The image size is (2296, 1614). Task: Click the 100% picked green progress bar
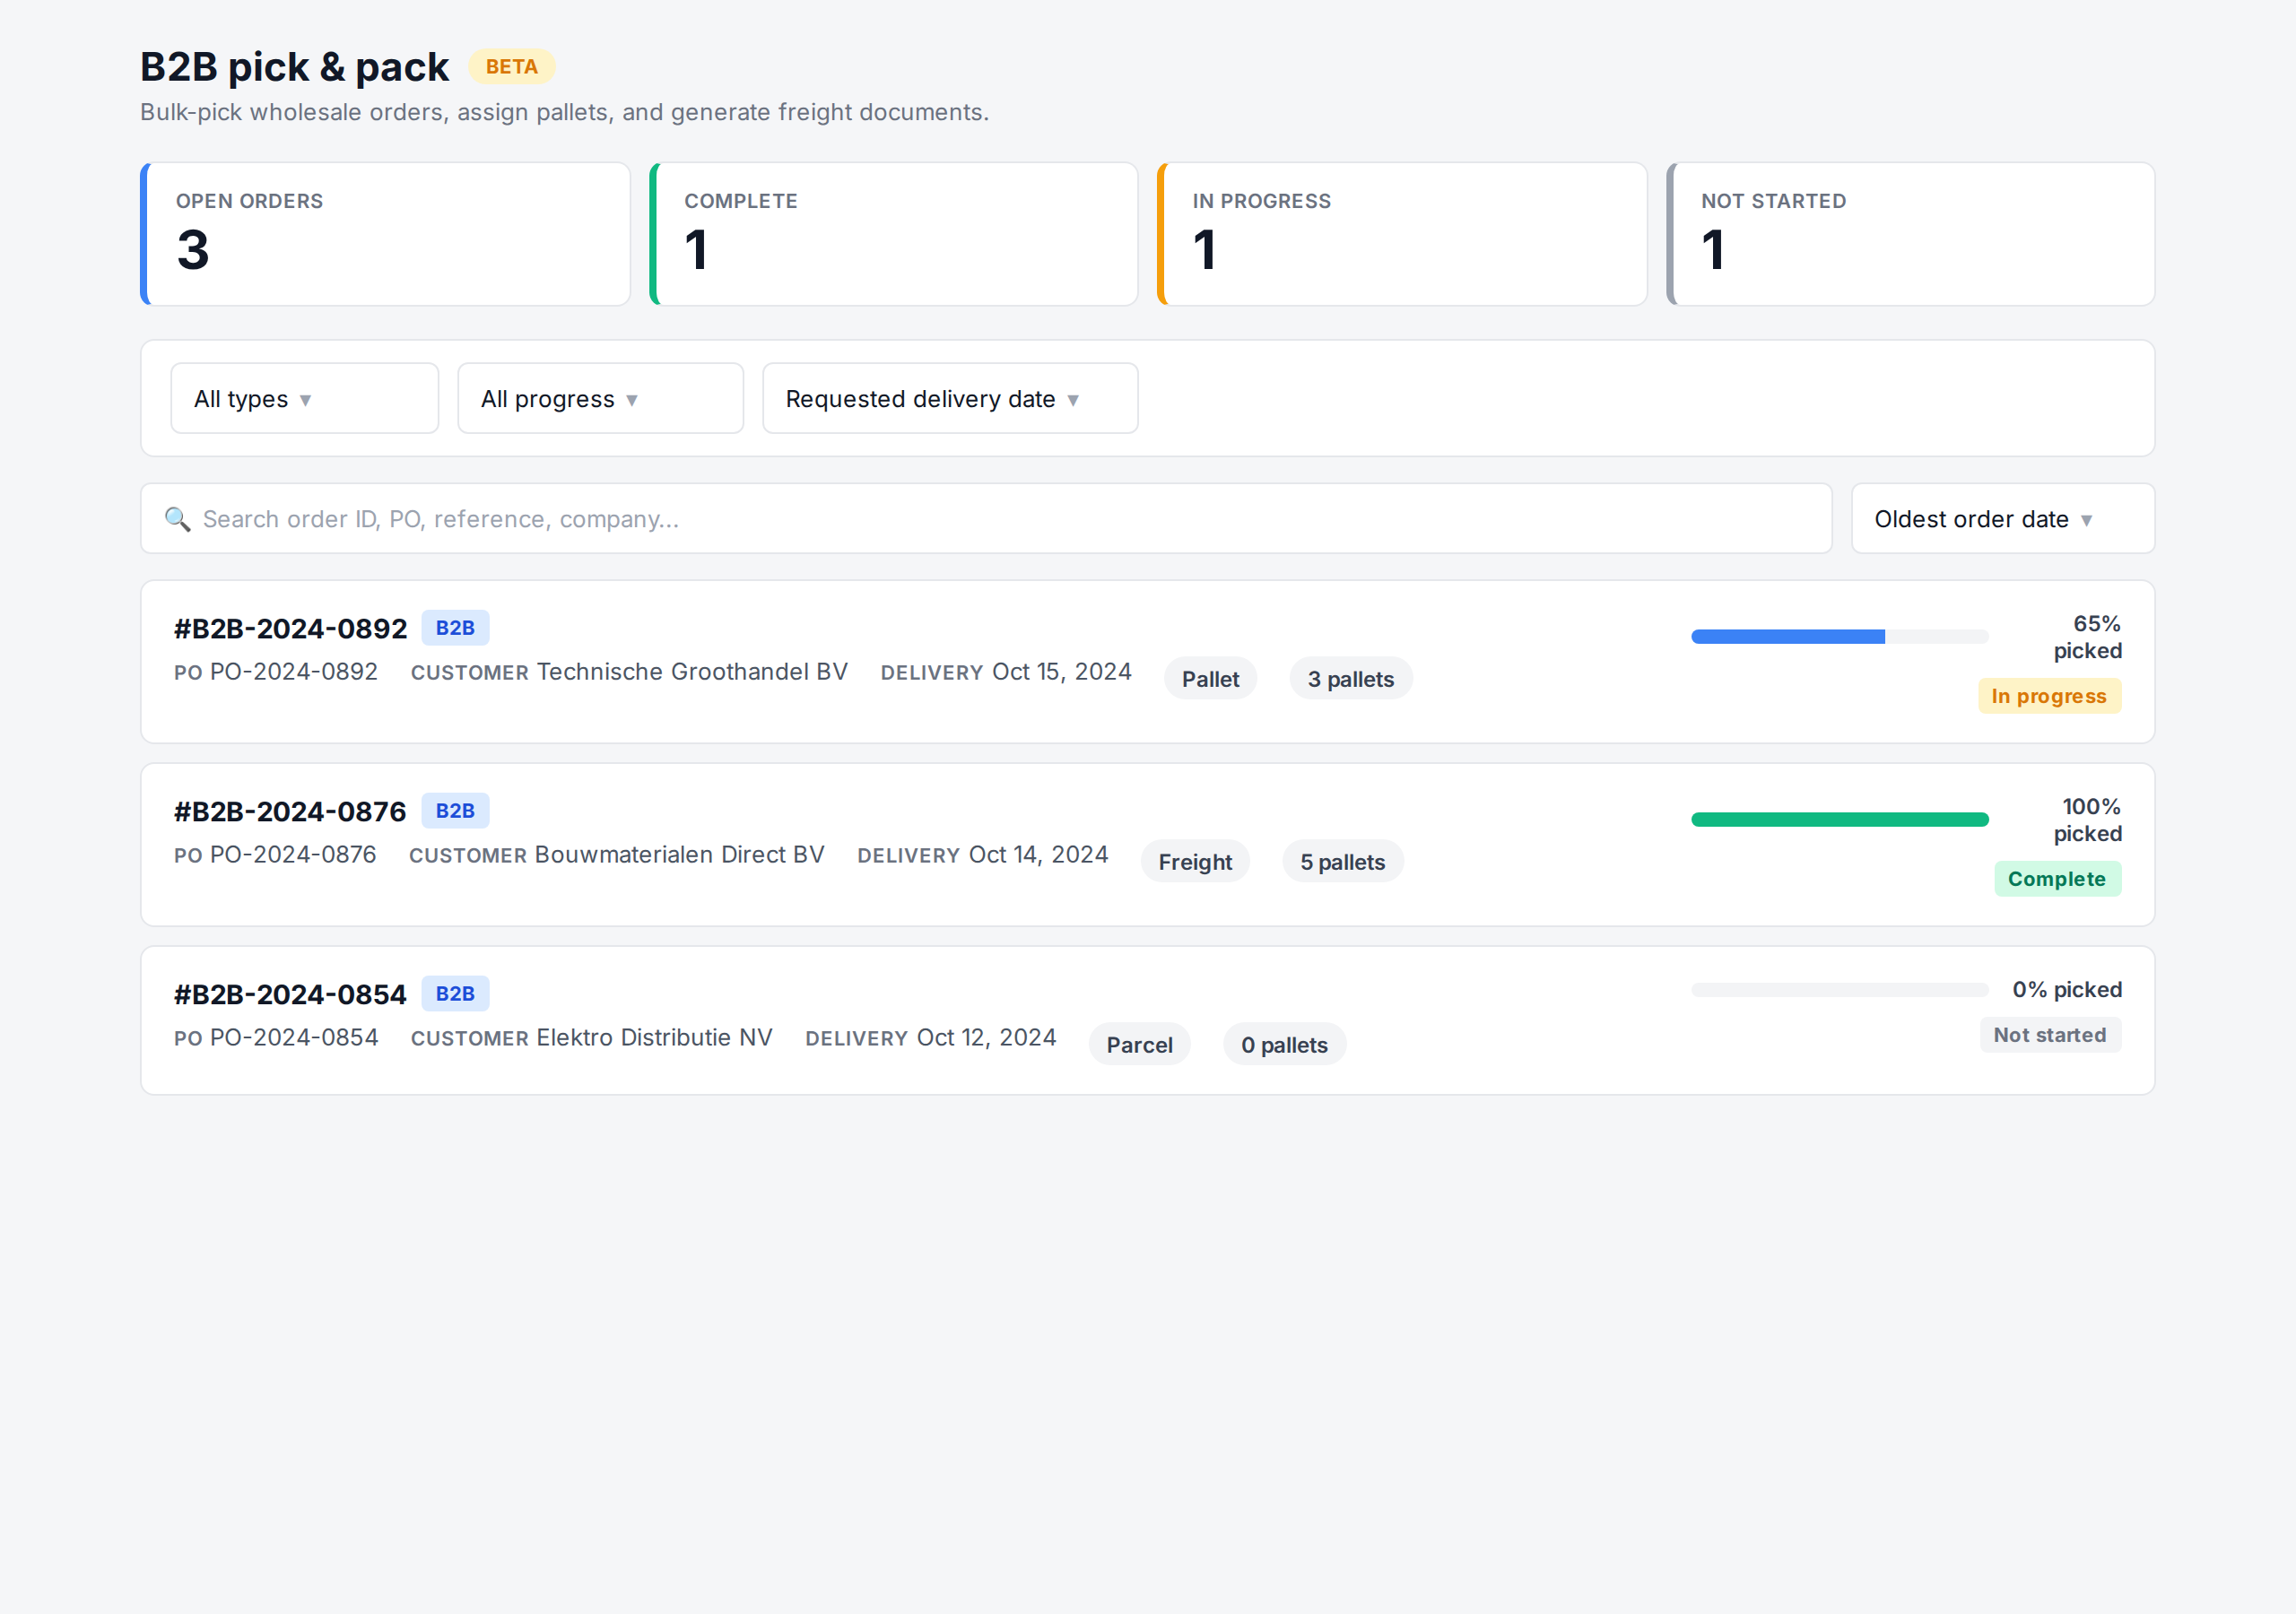pyautogui.click(x=1839, y=820)
